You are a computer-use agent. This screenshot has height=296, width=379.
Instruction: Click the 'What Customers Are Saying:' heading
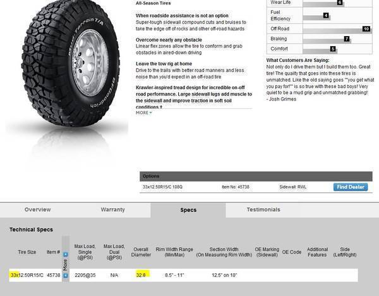(298, 60)
